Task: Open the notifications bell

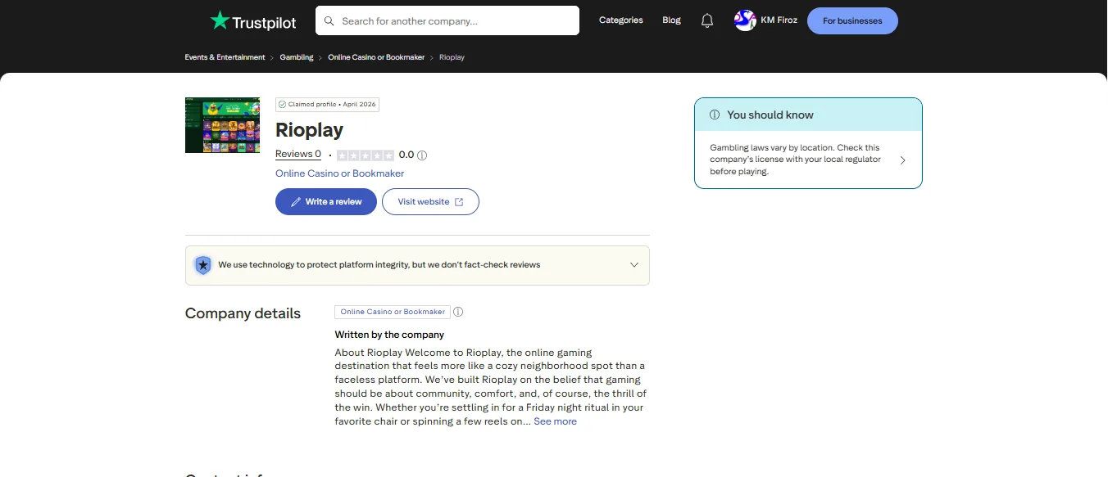Action: coord(707,20)
